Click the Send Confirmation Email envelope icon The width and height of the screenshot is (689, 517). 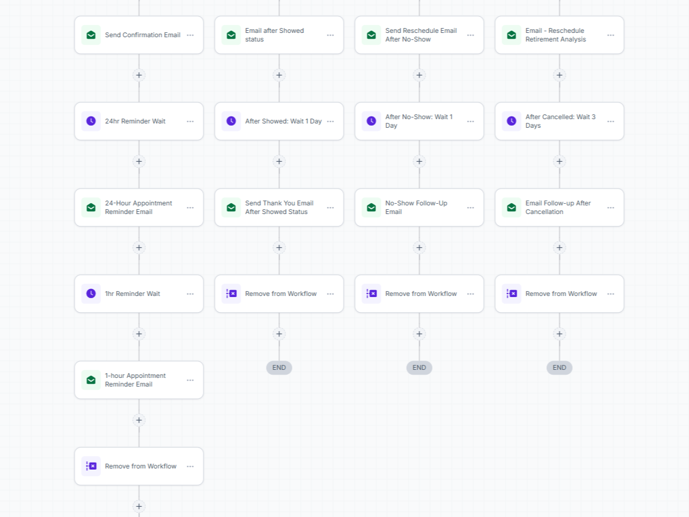pyautogui.click(x=91, y=35)
